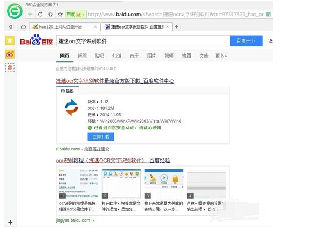The image size is (323, 228).
Task: Click the cloud icon beside the tabs
Action: (x=24, y=27)
